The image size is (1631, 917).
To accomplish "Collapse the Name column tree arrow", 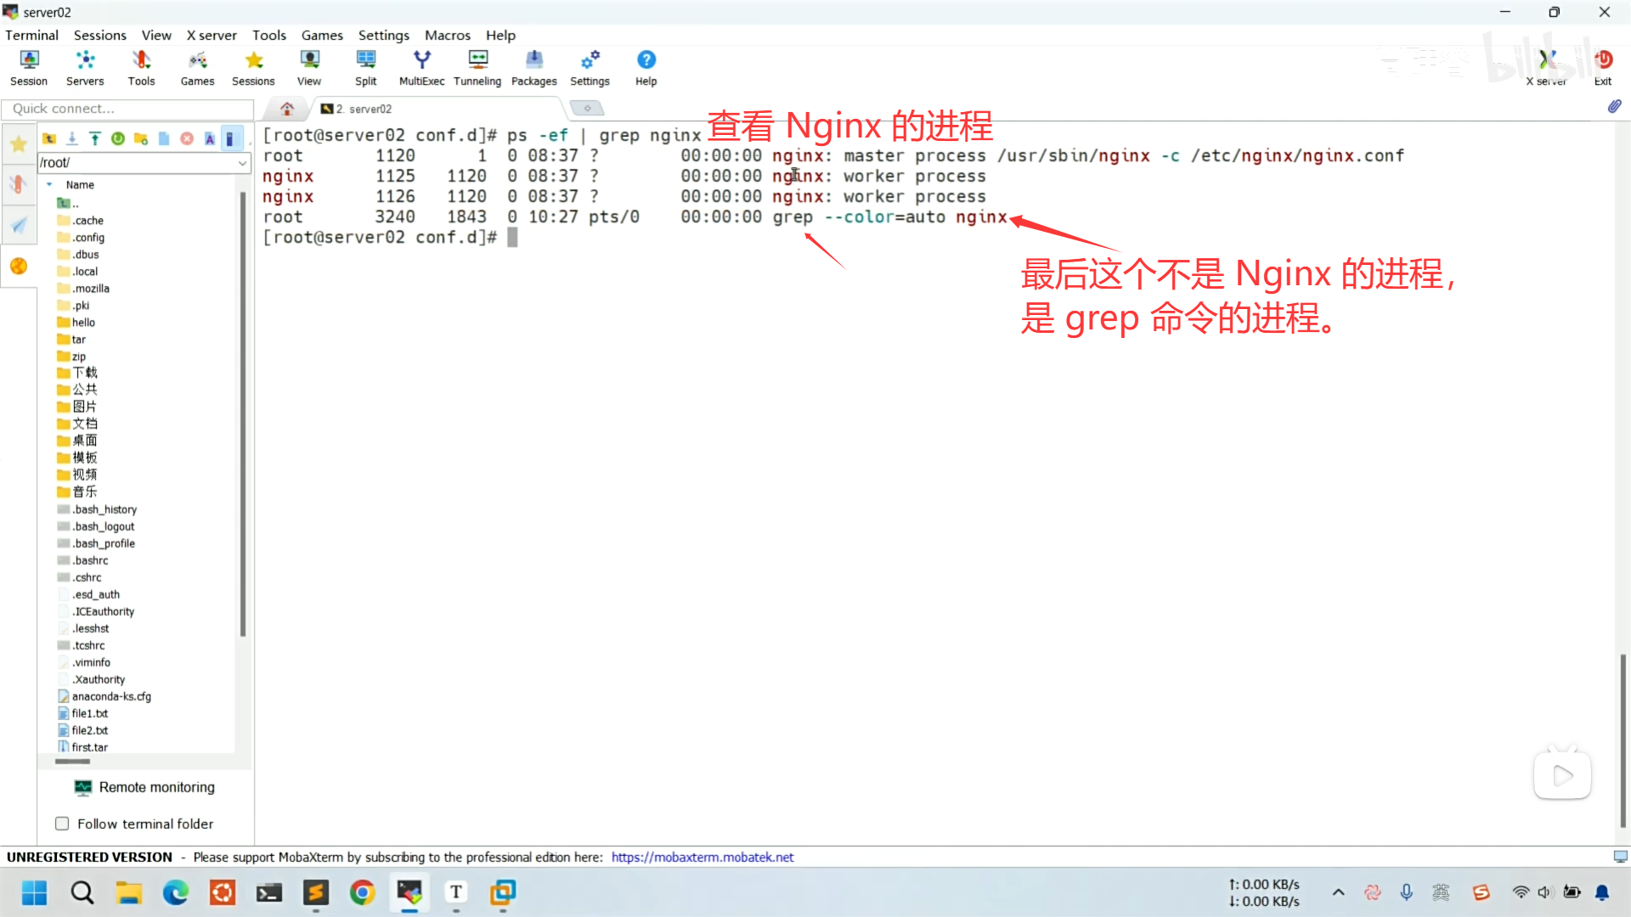I will click(x=49, y=184).
